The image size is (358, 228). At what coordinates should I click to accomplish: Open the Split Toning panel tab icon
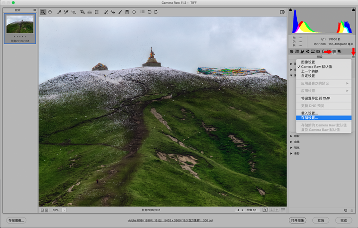(x=313, y=52)
